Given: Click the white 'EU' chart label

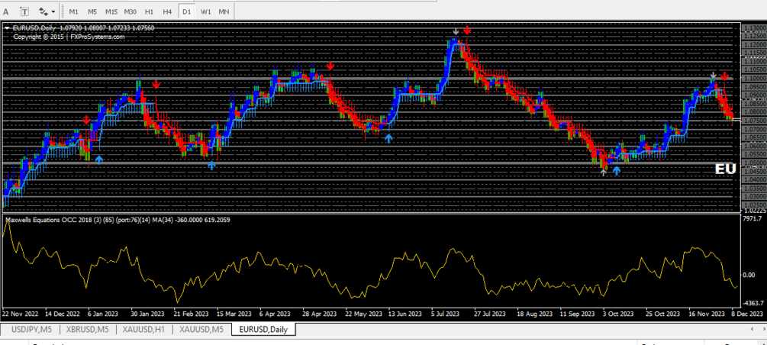Looking at the screenshot, I should click(x=726, y=169).
